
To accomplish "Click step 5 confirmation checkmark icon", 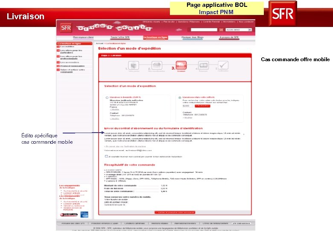I will tap(223, 65).
